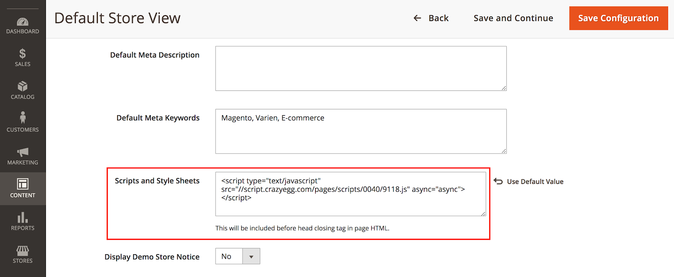Click the resize grip of Scripts textarea

tap(484, 213)
